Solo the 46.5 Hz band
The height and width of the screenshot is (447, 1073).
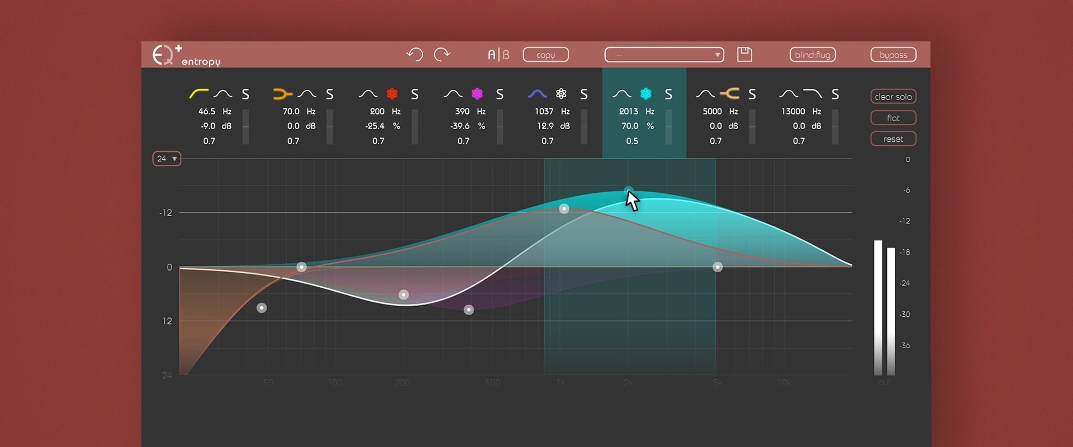click(245, 94)
